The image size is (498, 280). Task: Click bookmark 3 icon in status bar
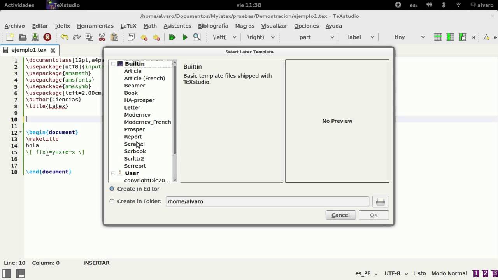point(494,273)
